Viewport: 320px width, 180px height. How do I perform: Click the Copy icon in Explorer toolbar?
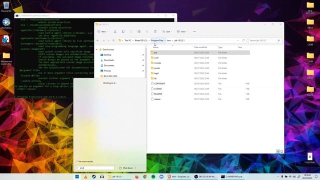tap(123, 31)
